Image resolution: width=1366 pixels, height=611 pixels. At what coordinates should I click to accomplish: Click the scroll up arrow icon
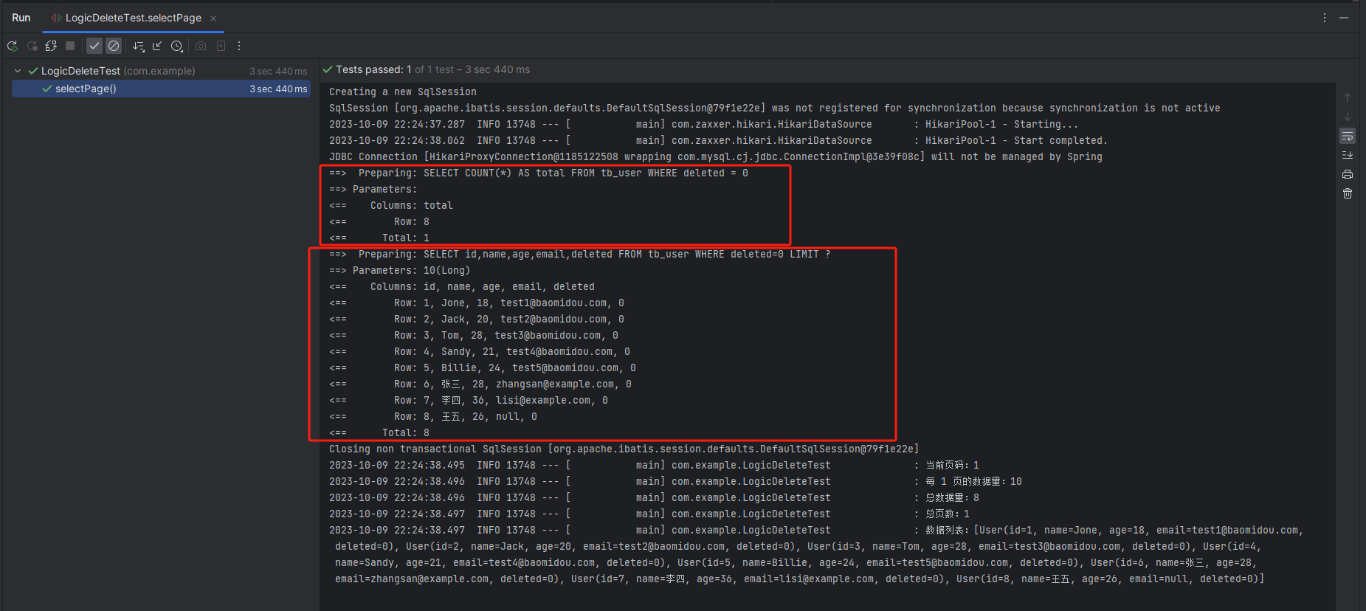click(x=1348, y=97)
